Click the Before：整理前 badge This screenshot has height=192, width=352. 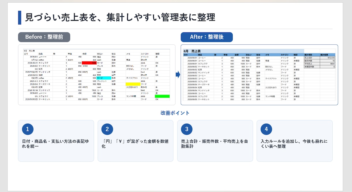44,37
